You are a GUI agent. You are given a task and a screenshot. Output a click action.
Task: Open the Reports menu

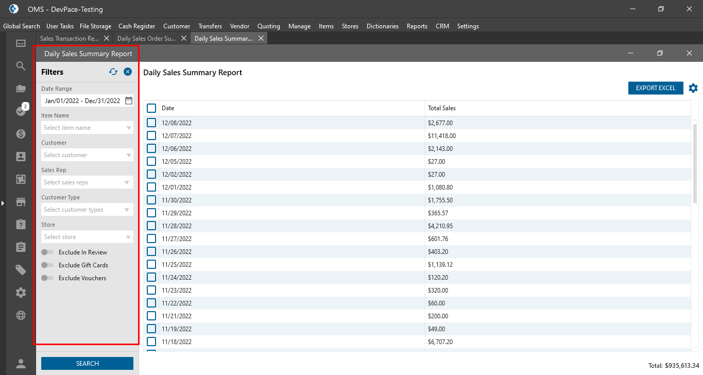click(417, 26)
